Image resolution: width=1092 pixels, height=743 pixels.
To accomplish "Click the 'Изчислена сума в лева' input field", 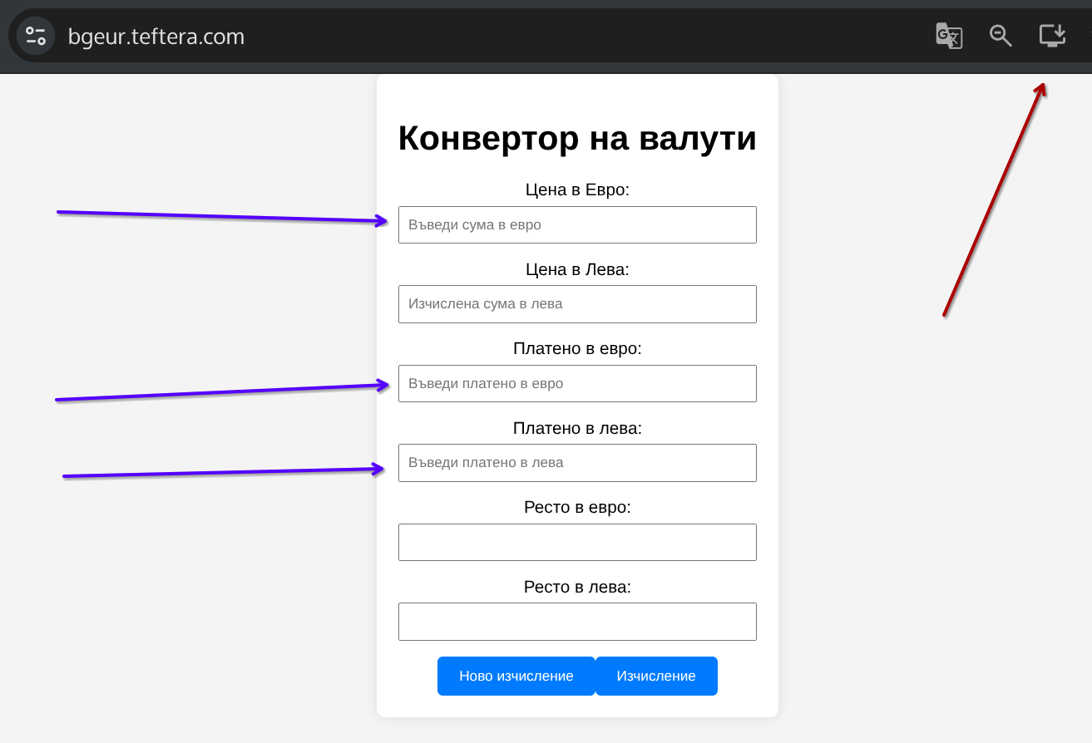I will coord(577,304).
